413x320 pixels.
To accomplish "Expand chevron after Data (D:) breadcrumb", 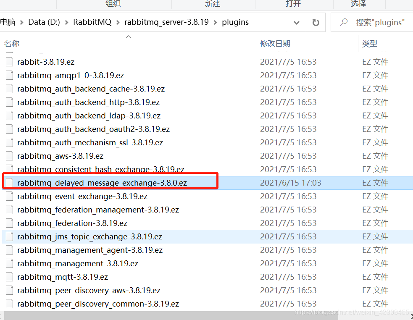I will click(x=67, y=23).
